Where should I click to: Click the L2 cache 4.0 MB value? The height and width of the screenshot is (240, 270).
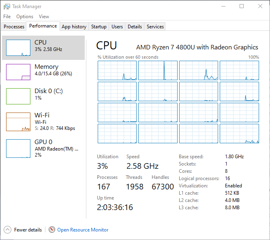(x=232, y=200)
